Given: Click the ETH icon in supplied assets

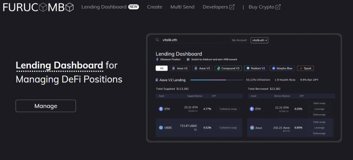Looking at the screenshot, I should (x=161, y=109).
